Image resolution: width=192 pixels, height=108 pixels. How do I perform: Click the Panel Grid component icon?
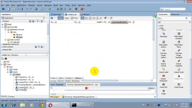pyautogui.click(x=163, y=84)
